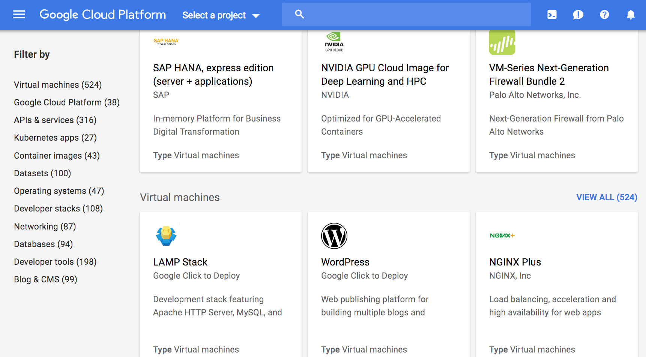This screenshot has width=646, height=357.
Task: Filter by Operating systems (47)
Action: coord(59,191)
